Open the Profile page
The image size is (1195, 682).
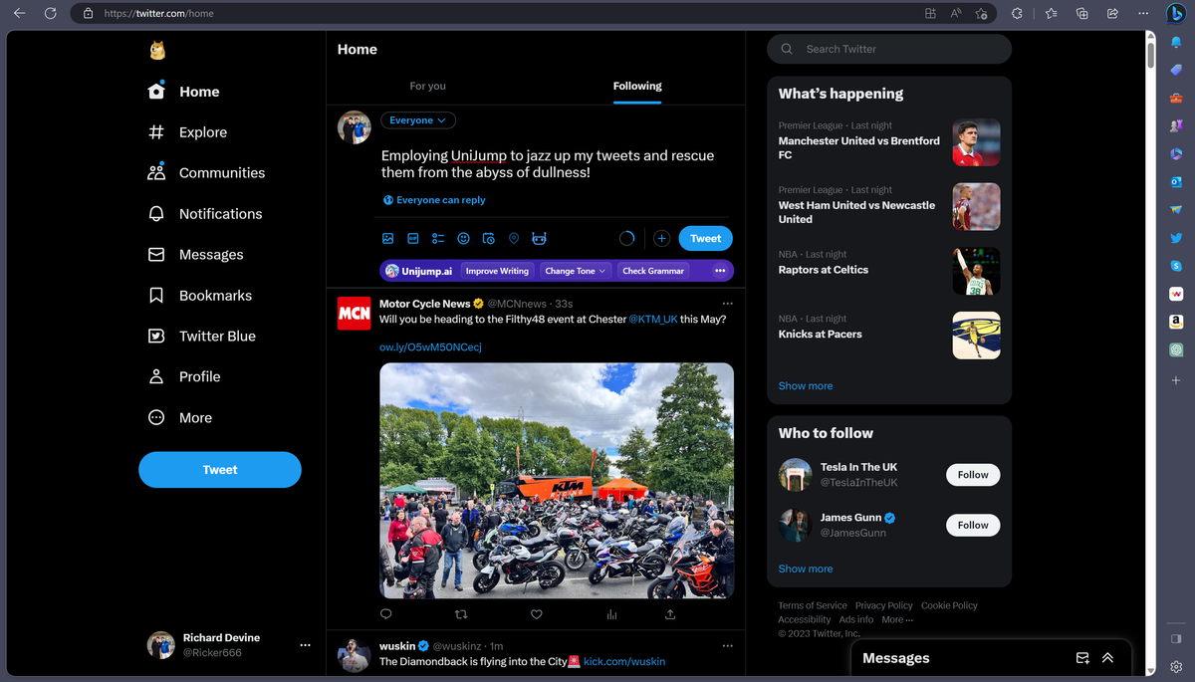point(184,377)
